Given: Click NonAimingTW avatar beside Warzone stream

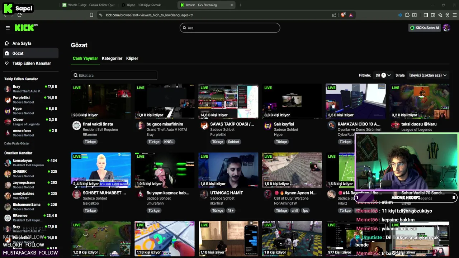Looking at the screenshot, I should (268, 194).
